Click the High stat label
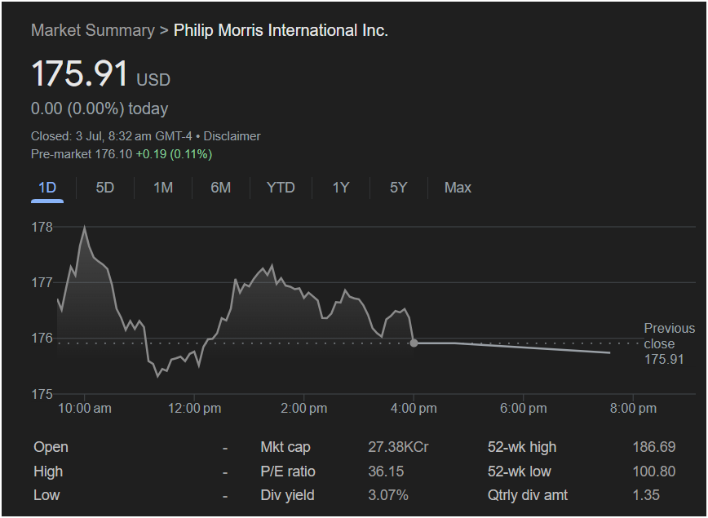This screenshot has width=708, height=518. [x=48, y=472]
